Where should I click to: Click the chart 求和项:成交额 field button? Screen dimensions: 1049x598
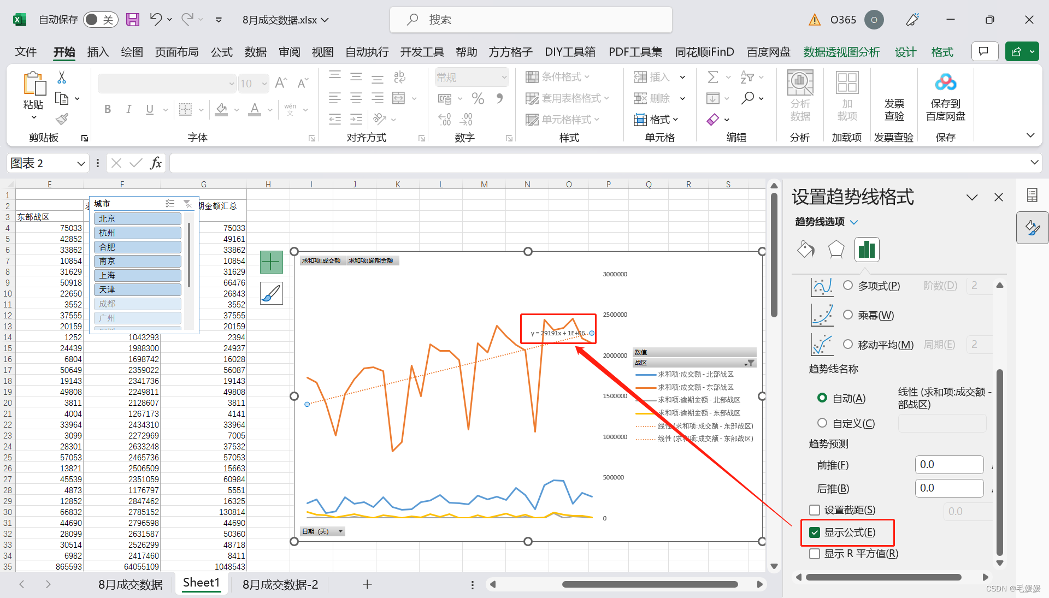(x=322, y=260)
